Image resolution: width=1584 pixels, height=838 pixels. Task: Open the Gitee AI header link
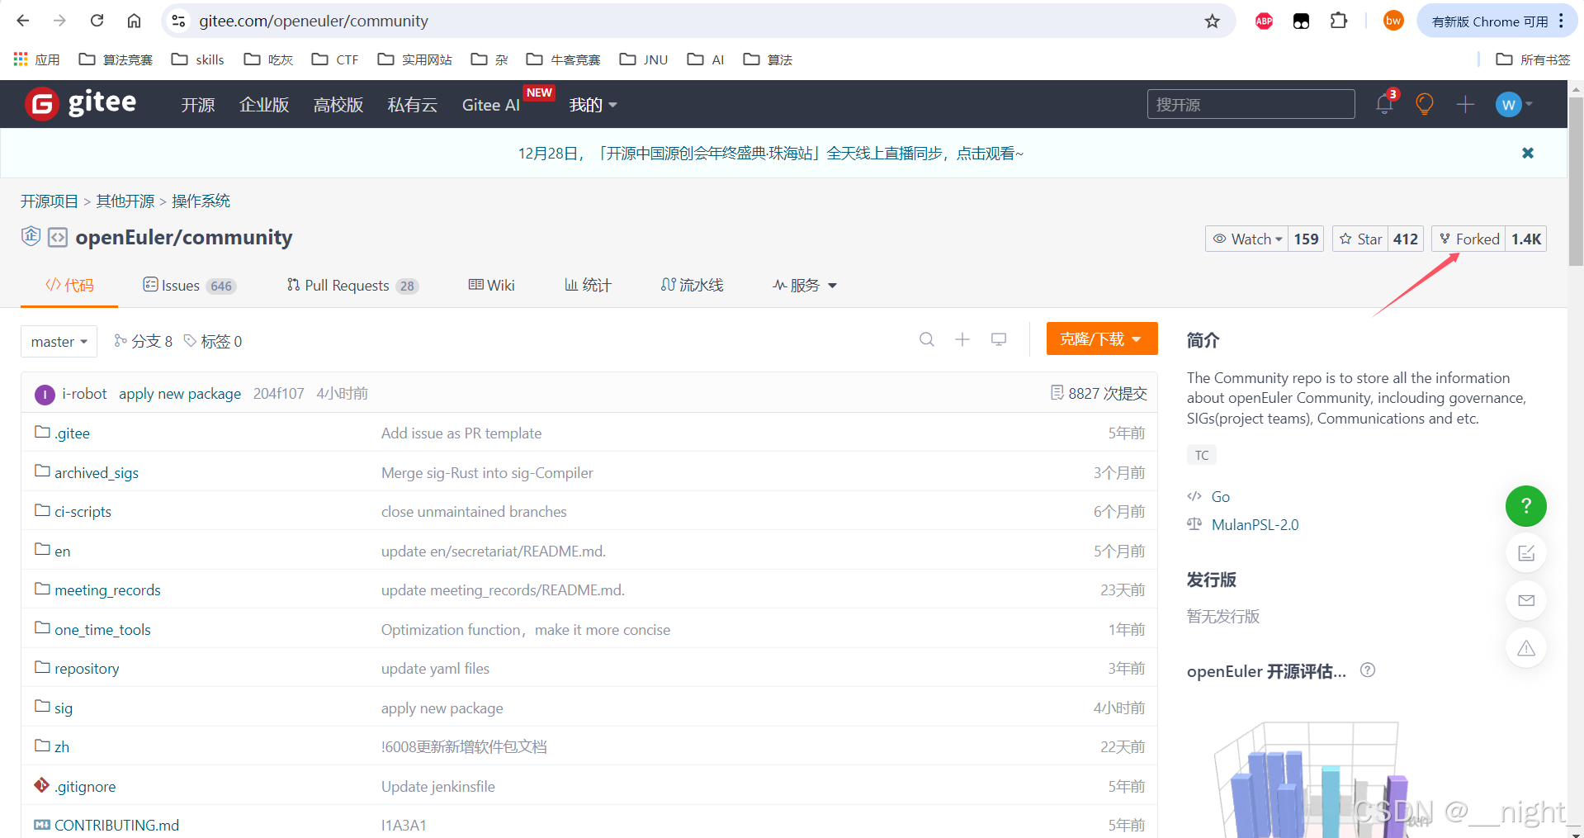(491, 105)
